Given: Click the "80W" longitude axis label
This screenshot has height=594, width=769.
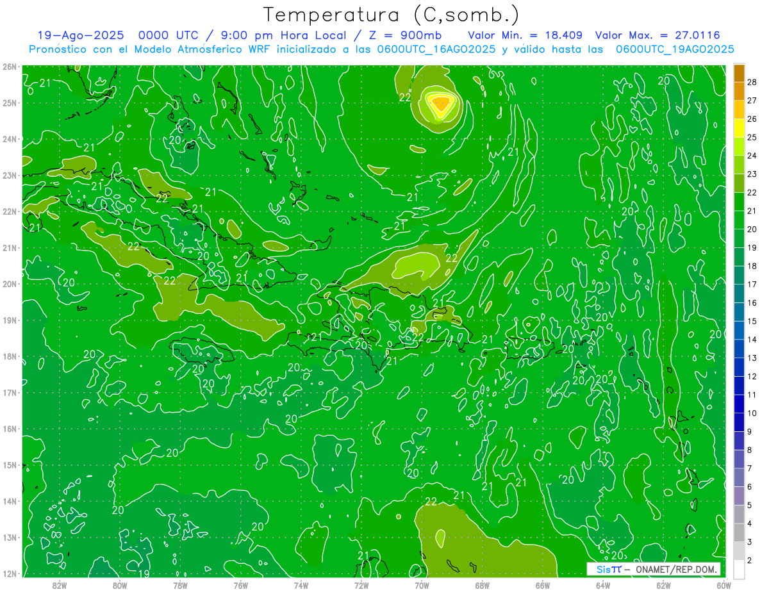Looking at the screenshot, I should tap(120, 585).
